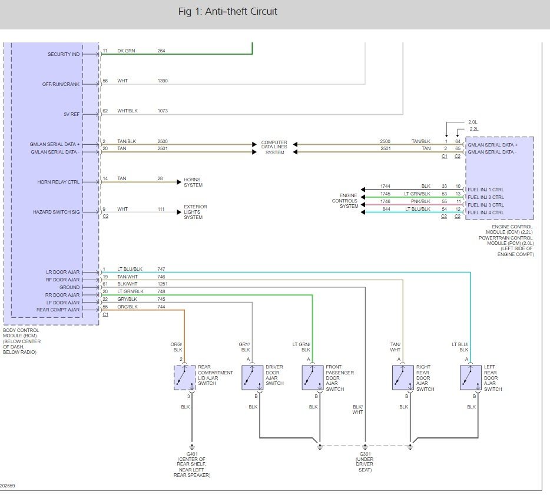Click the Left Rear Door Ajar Switch symbol
The height and width of the screenshot is (498, 550).
coord(471,377)
